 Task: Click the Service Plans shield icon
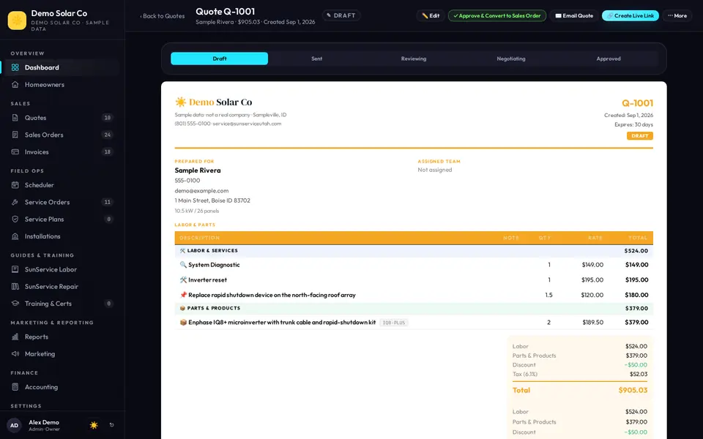point(15,219)
